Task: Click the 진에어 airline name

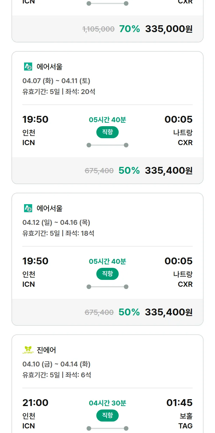Action: pyautogui.click(x=46, y=350)
